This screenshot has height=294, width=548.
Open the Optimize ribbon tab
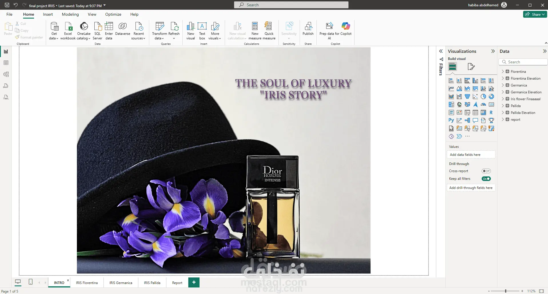[x=113, y=14]
